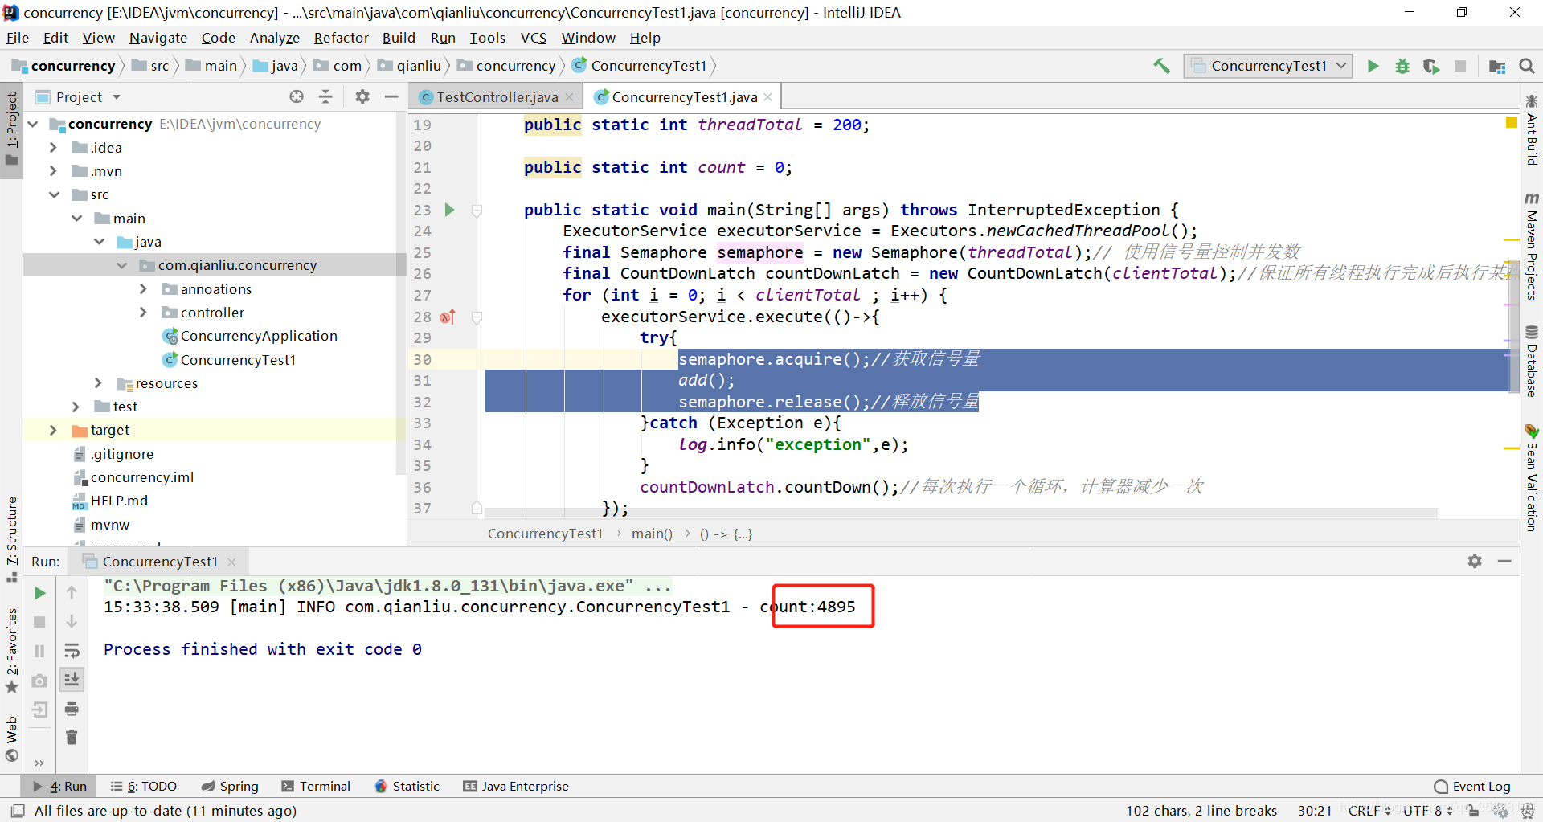Change the UTF-8 file encoding in status bar
This screenshot has width=1543, height=822.
pos(1427,810)
